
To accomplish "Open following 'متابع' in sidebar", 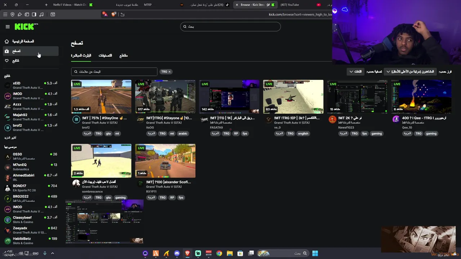I will tap(31, 61).
